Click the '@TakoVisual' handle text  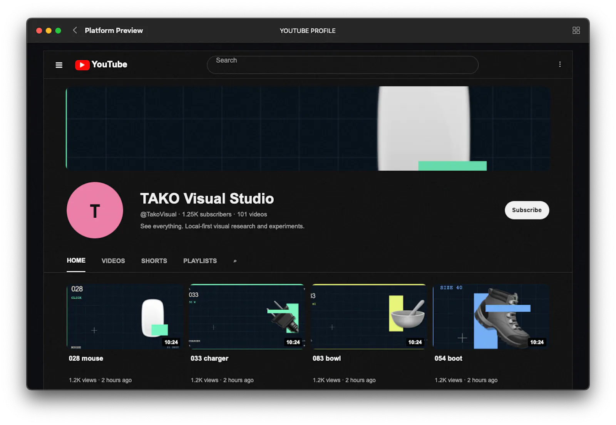tap(158, 214)
